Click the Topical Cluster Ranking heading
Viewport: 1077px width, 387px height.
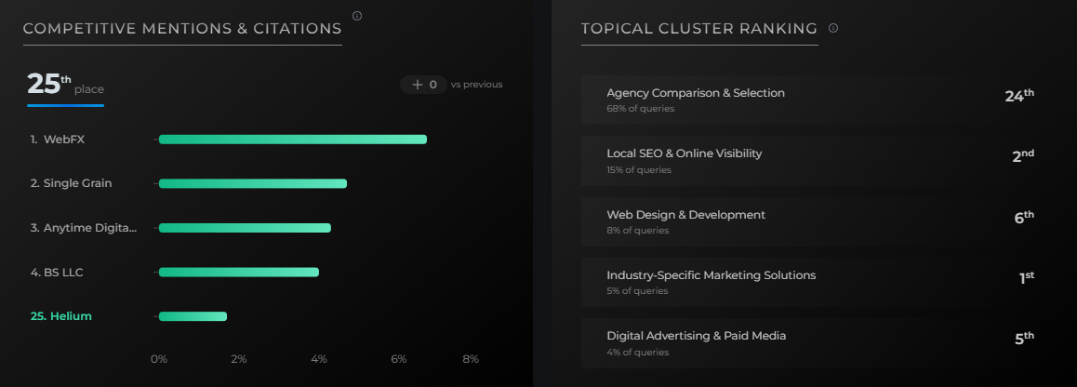(699, 29)
